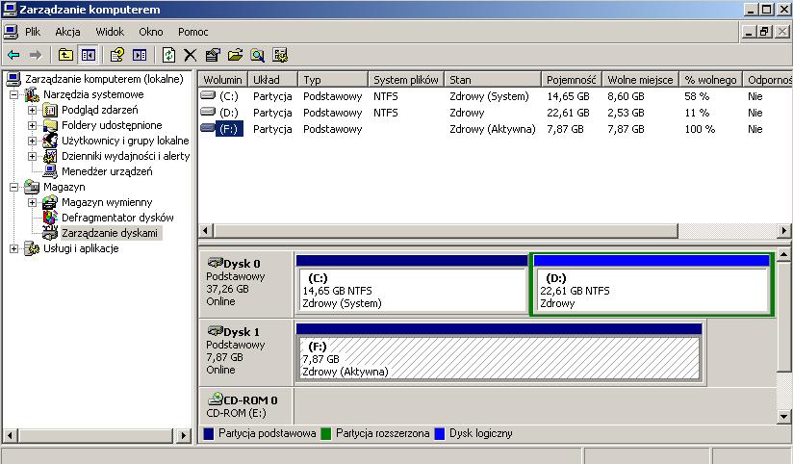The width and height of the screenshot is (793, 464).
Task: Click the drive icon for volume (F:)
Action: point(208,128)
